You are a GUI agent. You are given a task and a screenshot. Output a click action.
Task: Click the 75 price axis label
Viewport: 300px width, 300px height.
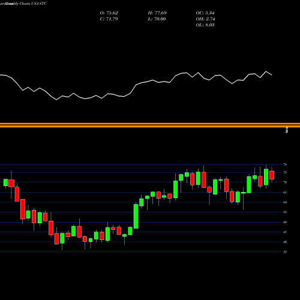[x=285, y=172]
